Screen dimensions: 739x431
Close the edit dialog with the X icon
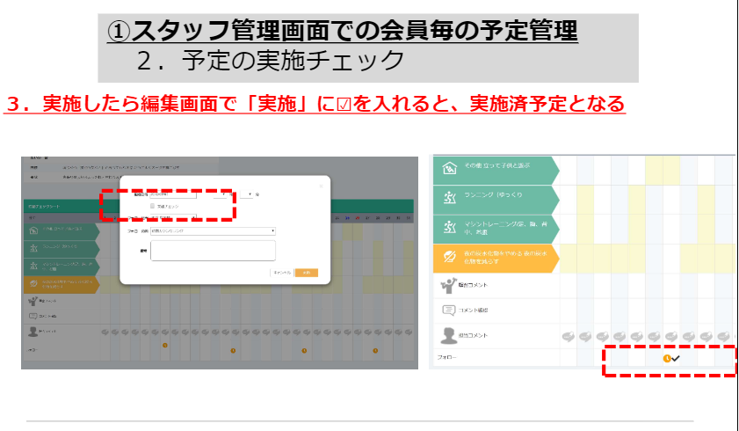(x=321, y=185)
